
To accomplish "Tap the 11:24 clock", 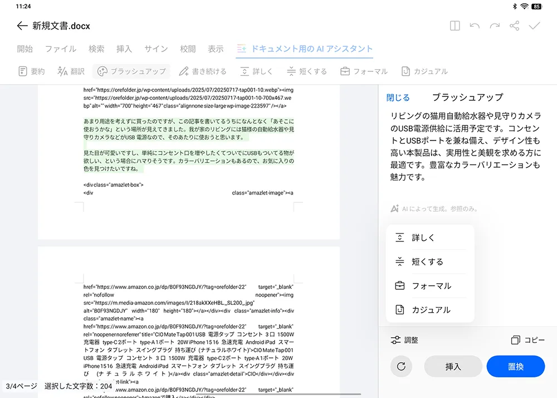I will click(23, 6).
